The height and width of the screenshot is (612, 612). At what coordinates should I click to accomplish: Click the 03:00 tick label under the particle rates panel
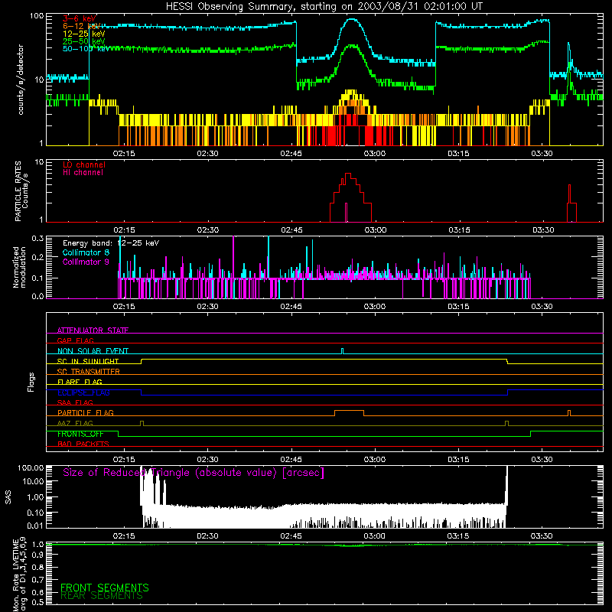[376, 230]
